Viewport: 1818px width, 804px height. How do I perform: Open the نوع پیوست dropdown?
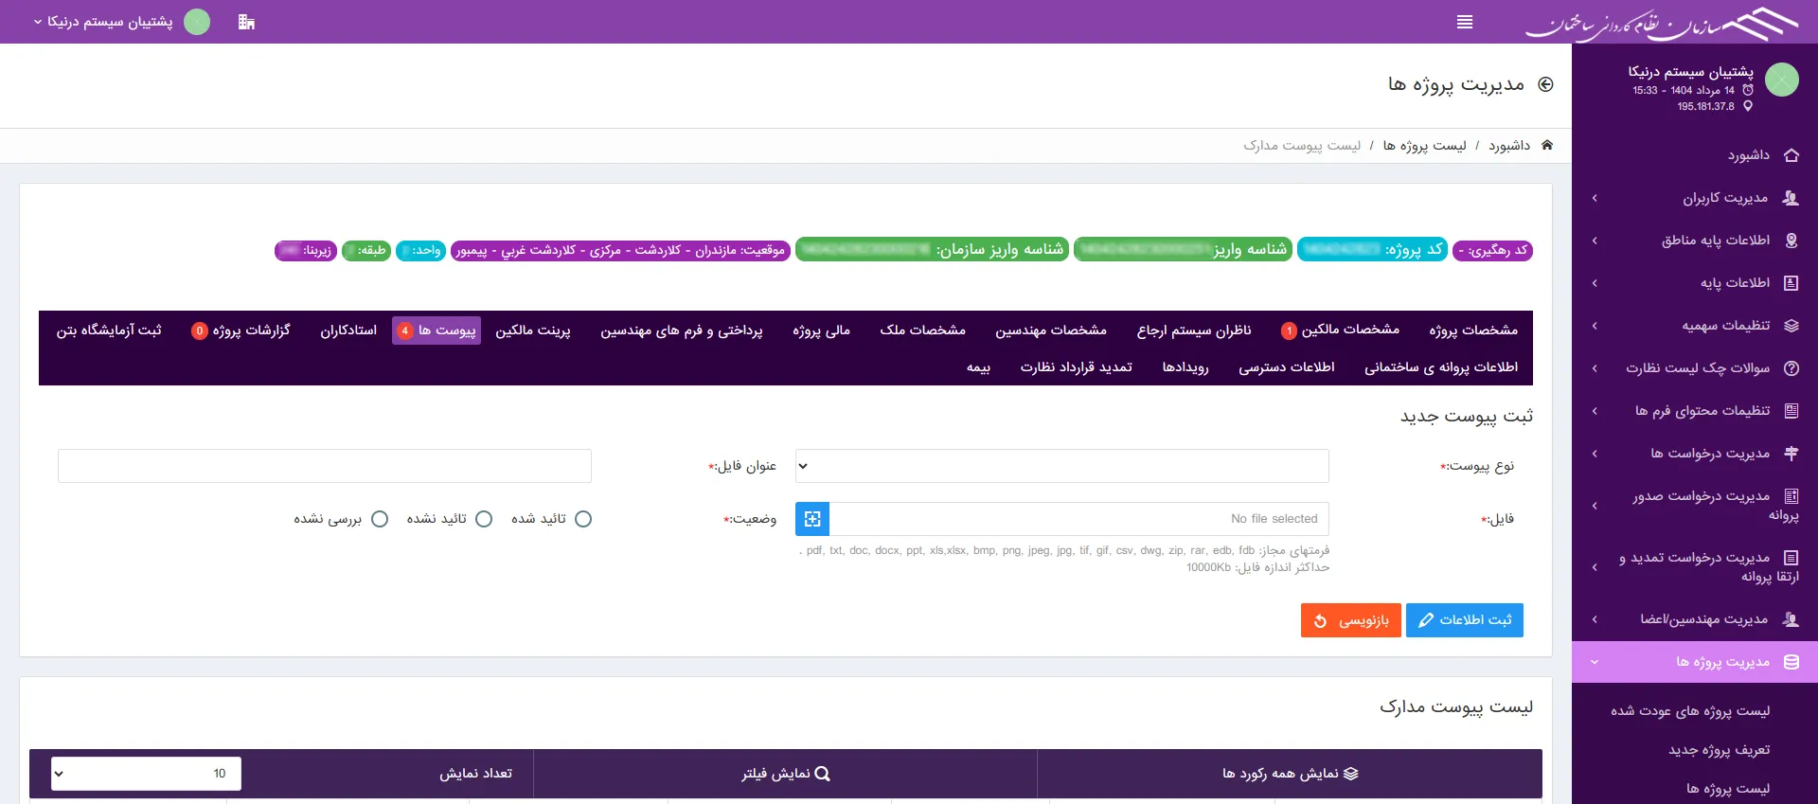(1061, 466)
